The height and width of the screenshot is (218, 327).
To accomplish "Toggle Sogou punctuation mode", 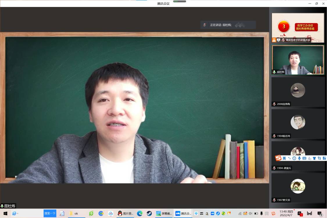I will [289, 158].
